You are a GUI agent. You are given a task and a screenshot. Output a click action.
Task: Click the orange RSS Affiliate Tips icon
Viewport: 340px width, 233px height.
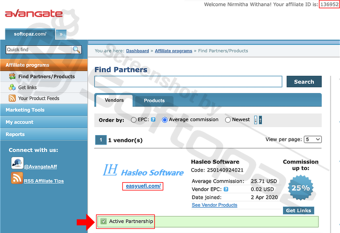[x=17, y=178]
